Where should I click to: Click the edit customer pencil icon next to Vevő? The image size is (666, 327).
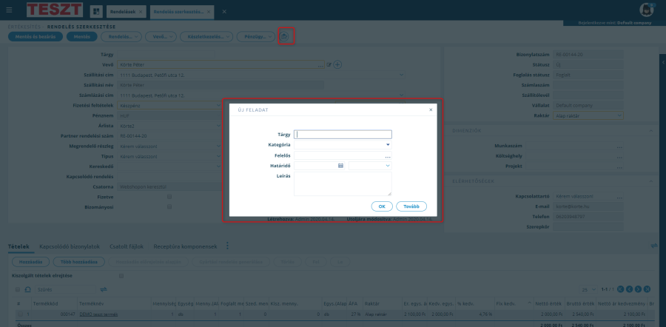coord(329,65)
